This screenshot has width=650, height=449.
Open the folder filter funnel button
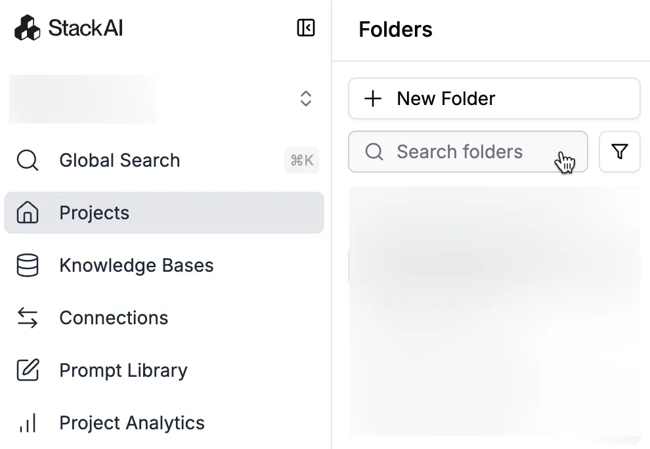pyautogui.click(x=619, y=152)
